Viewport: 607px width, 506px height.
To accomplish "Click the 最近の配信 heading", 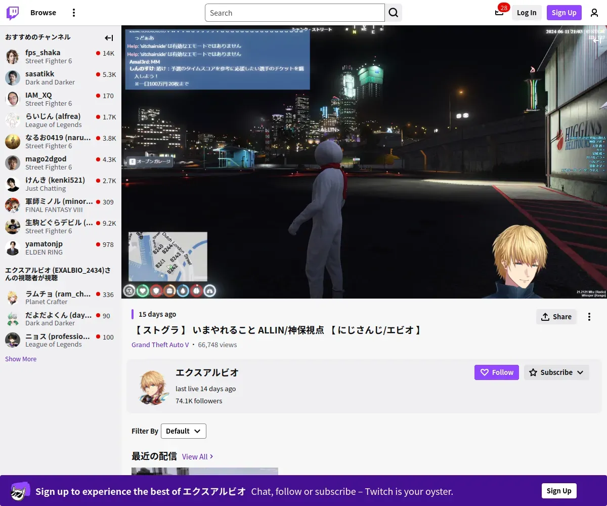I will 154,456.
